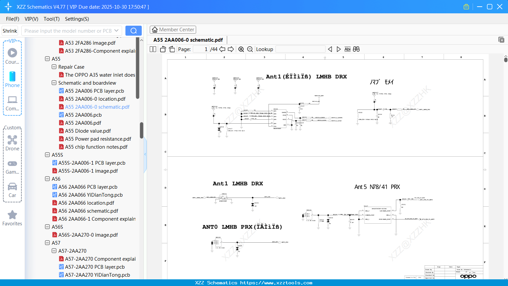Viewport: 508px width, 286px height.
Task: Open A56 2AA066 schematic.pdf
Action: (88, 211)
